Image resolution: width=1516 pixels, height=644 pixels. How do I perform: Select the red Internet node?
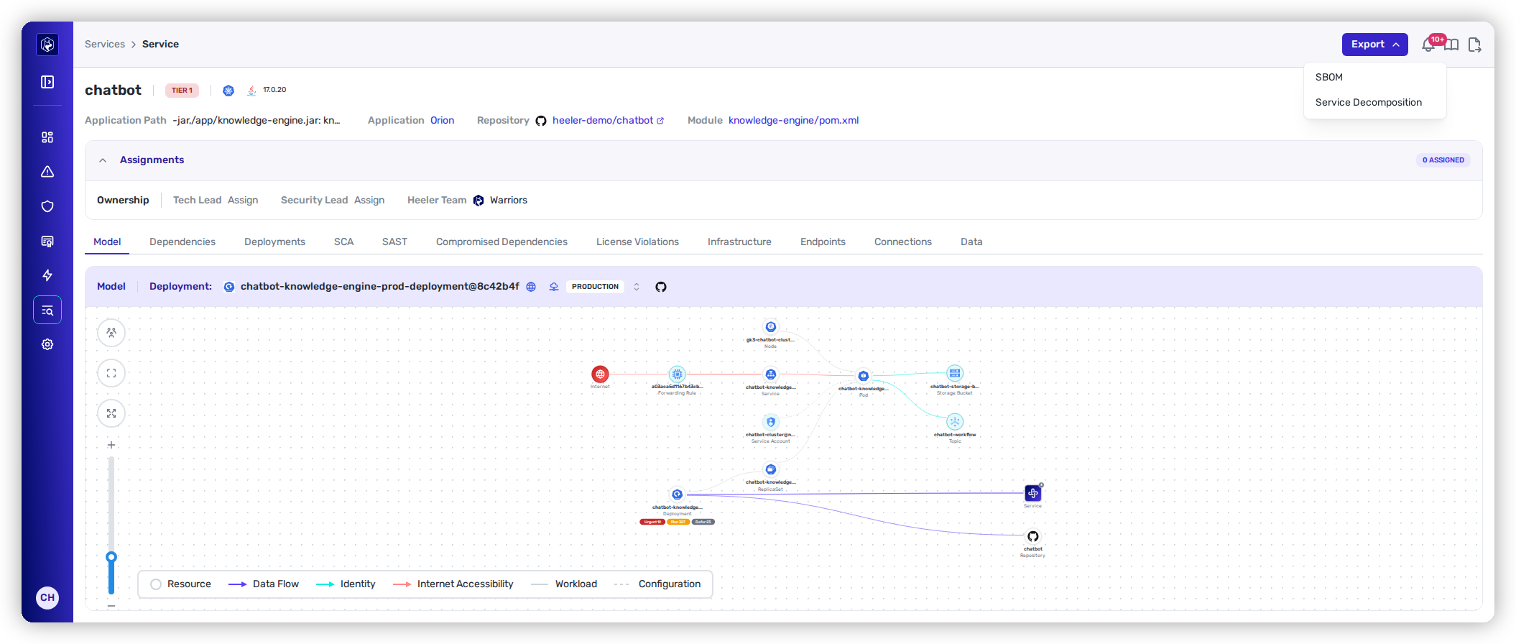[x=600, y=374]
